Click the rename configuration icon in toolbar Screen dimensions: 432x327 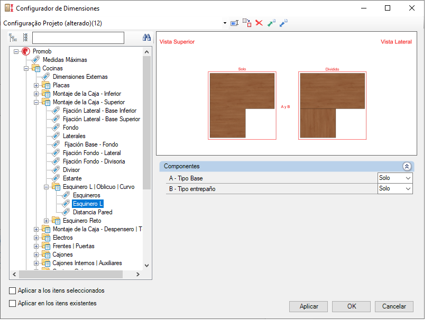tap(234, 23)
